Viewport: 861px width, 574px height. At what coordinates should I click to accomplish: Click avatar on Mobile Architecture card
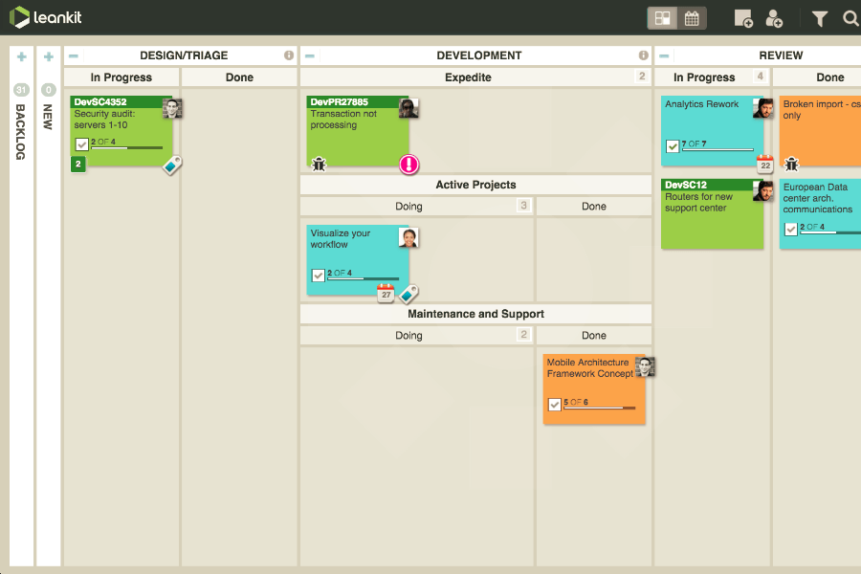click(x=645, y=366)
